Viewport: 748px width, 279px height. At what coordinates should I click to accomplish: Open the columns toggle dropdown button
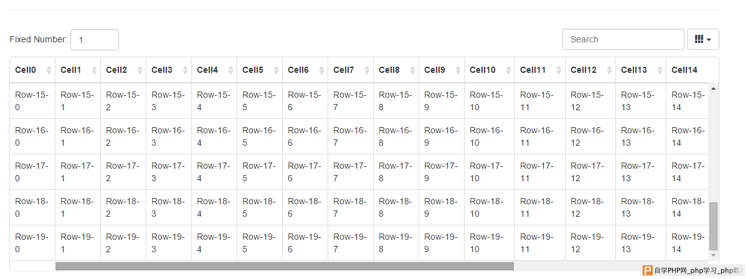[703, 39]
